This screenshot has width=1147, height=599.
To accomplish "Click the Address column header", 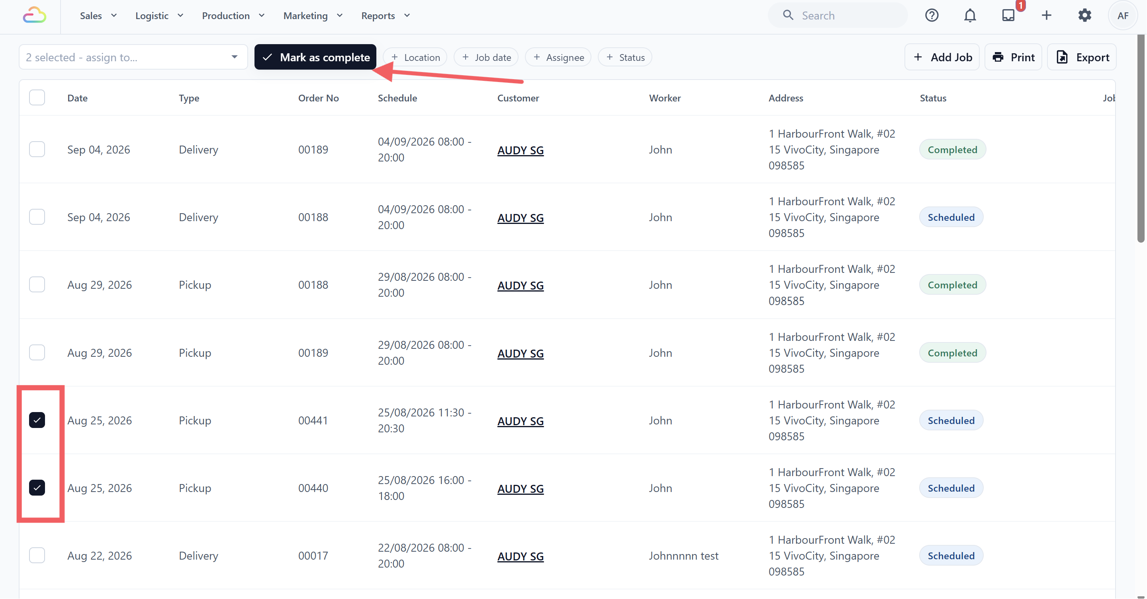I will 785,98.
